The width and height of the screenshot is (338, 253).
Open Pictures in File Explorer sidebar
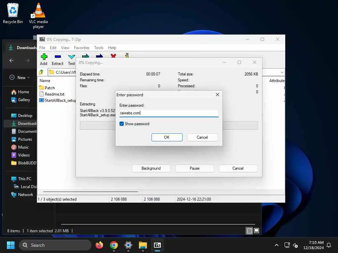[21, 139]
